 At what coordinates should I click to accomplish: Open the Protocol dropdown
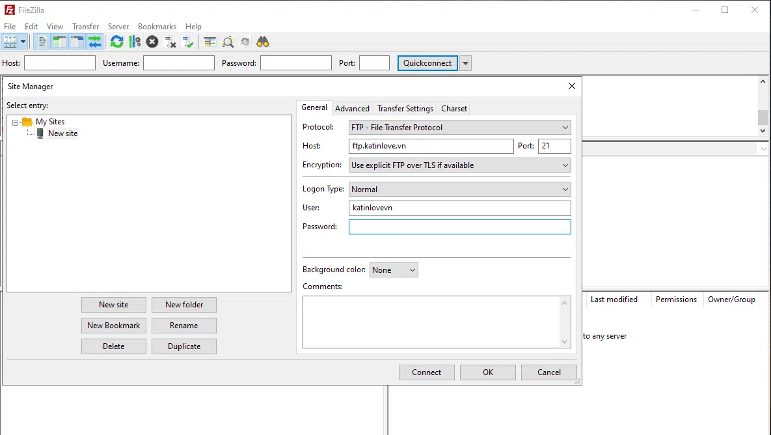point(460,128)
